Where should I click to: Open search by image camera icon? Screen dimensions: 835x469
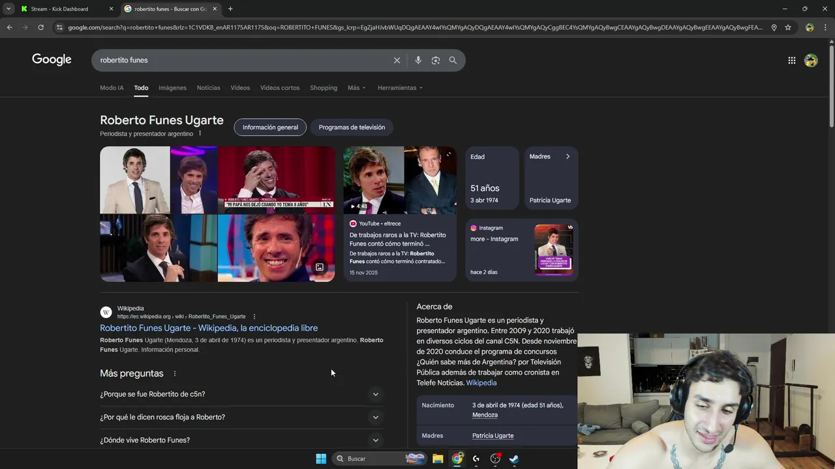[436, 60]
